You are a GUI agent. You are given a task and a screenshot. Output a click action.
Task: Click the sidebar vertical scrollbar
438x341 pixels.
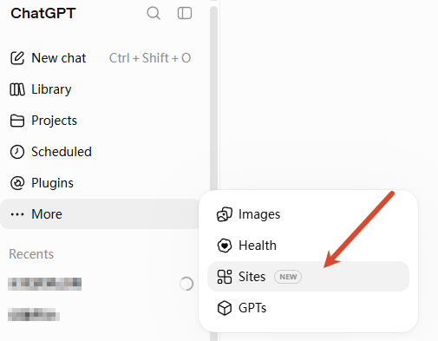213,98
